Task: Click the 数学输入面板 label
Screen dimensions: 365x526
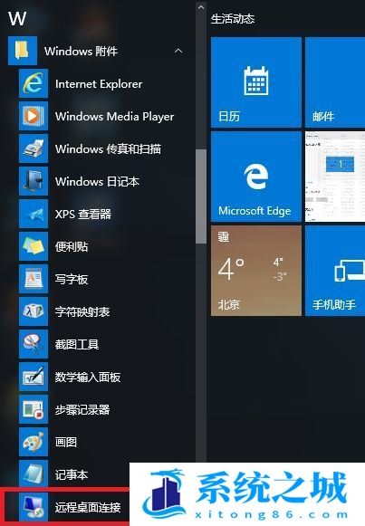Action: [x=88, y=377]
